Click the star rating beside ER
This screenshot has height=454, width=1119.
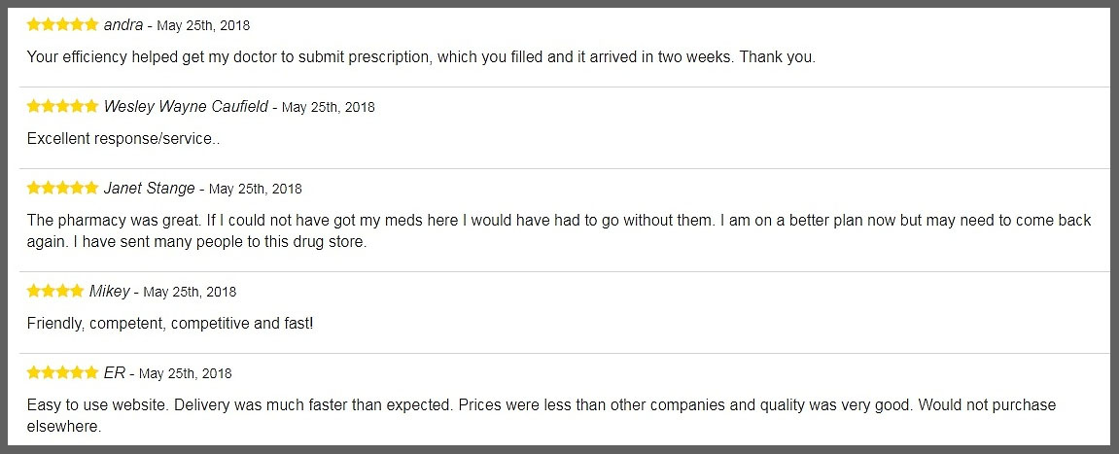(x=62, y=372)
